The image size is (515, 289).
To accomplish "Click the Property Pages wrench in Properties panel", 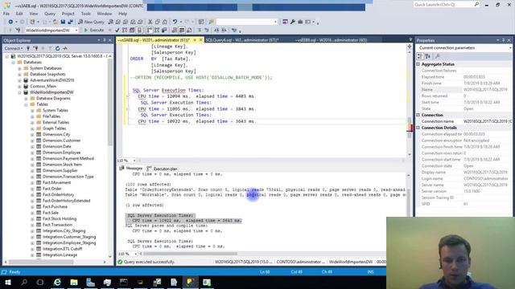I will (438, 56).
